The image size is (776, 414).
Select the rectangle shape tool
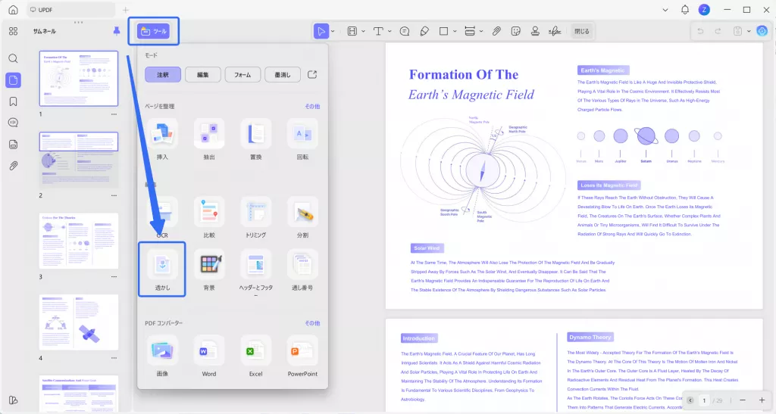[443, 31]
